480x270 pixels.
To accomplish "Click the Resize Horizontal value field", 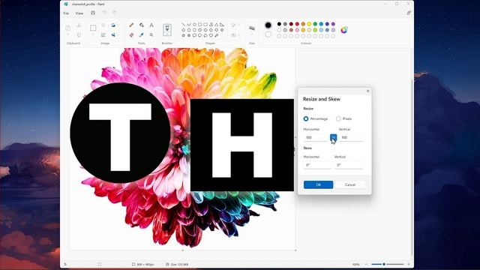I will pyautogui.click(x=316, y=137).
